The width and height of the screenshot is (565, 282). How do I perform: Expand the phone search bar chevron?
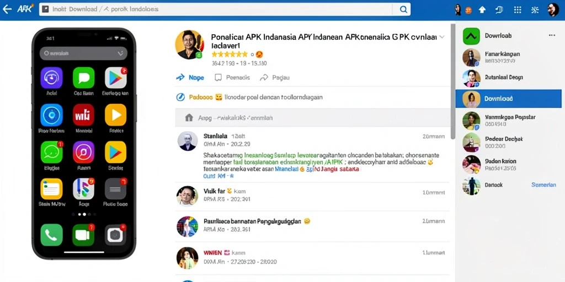point(120,53)
